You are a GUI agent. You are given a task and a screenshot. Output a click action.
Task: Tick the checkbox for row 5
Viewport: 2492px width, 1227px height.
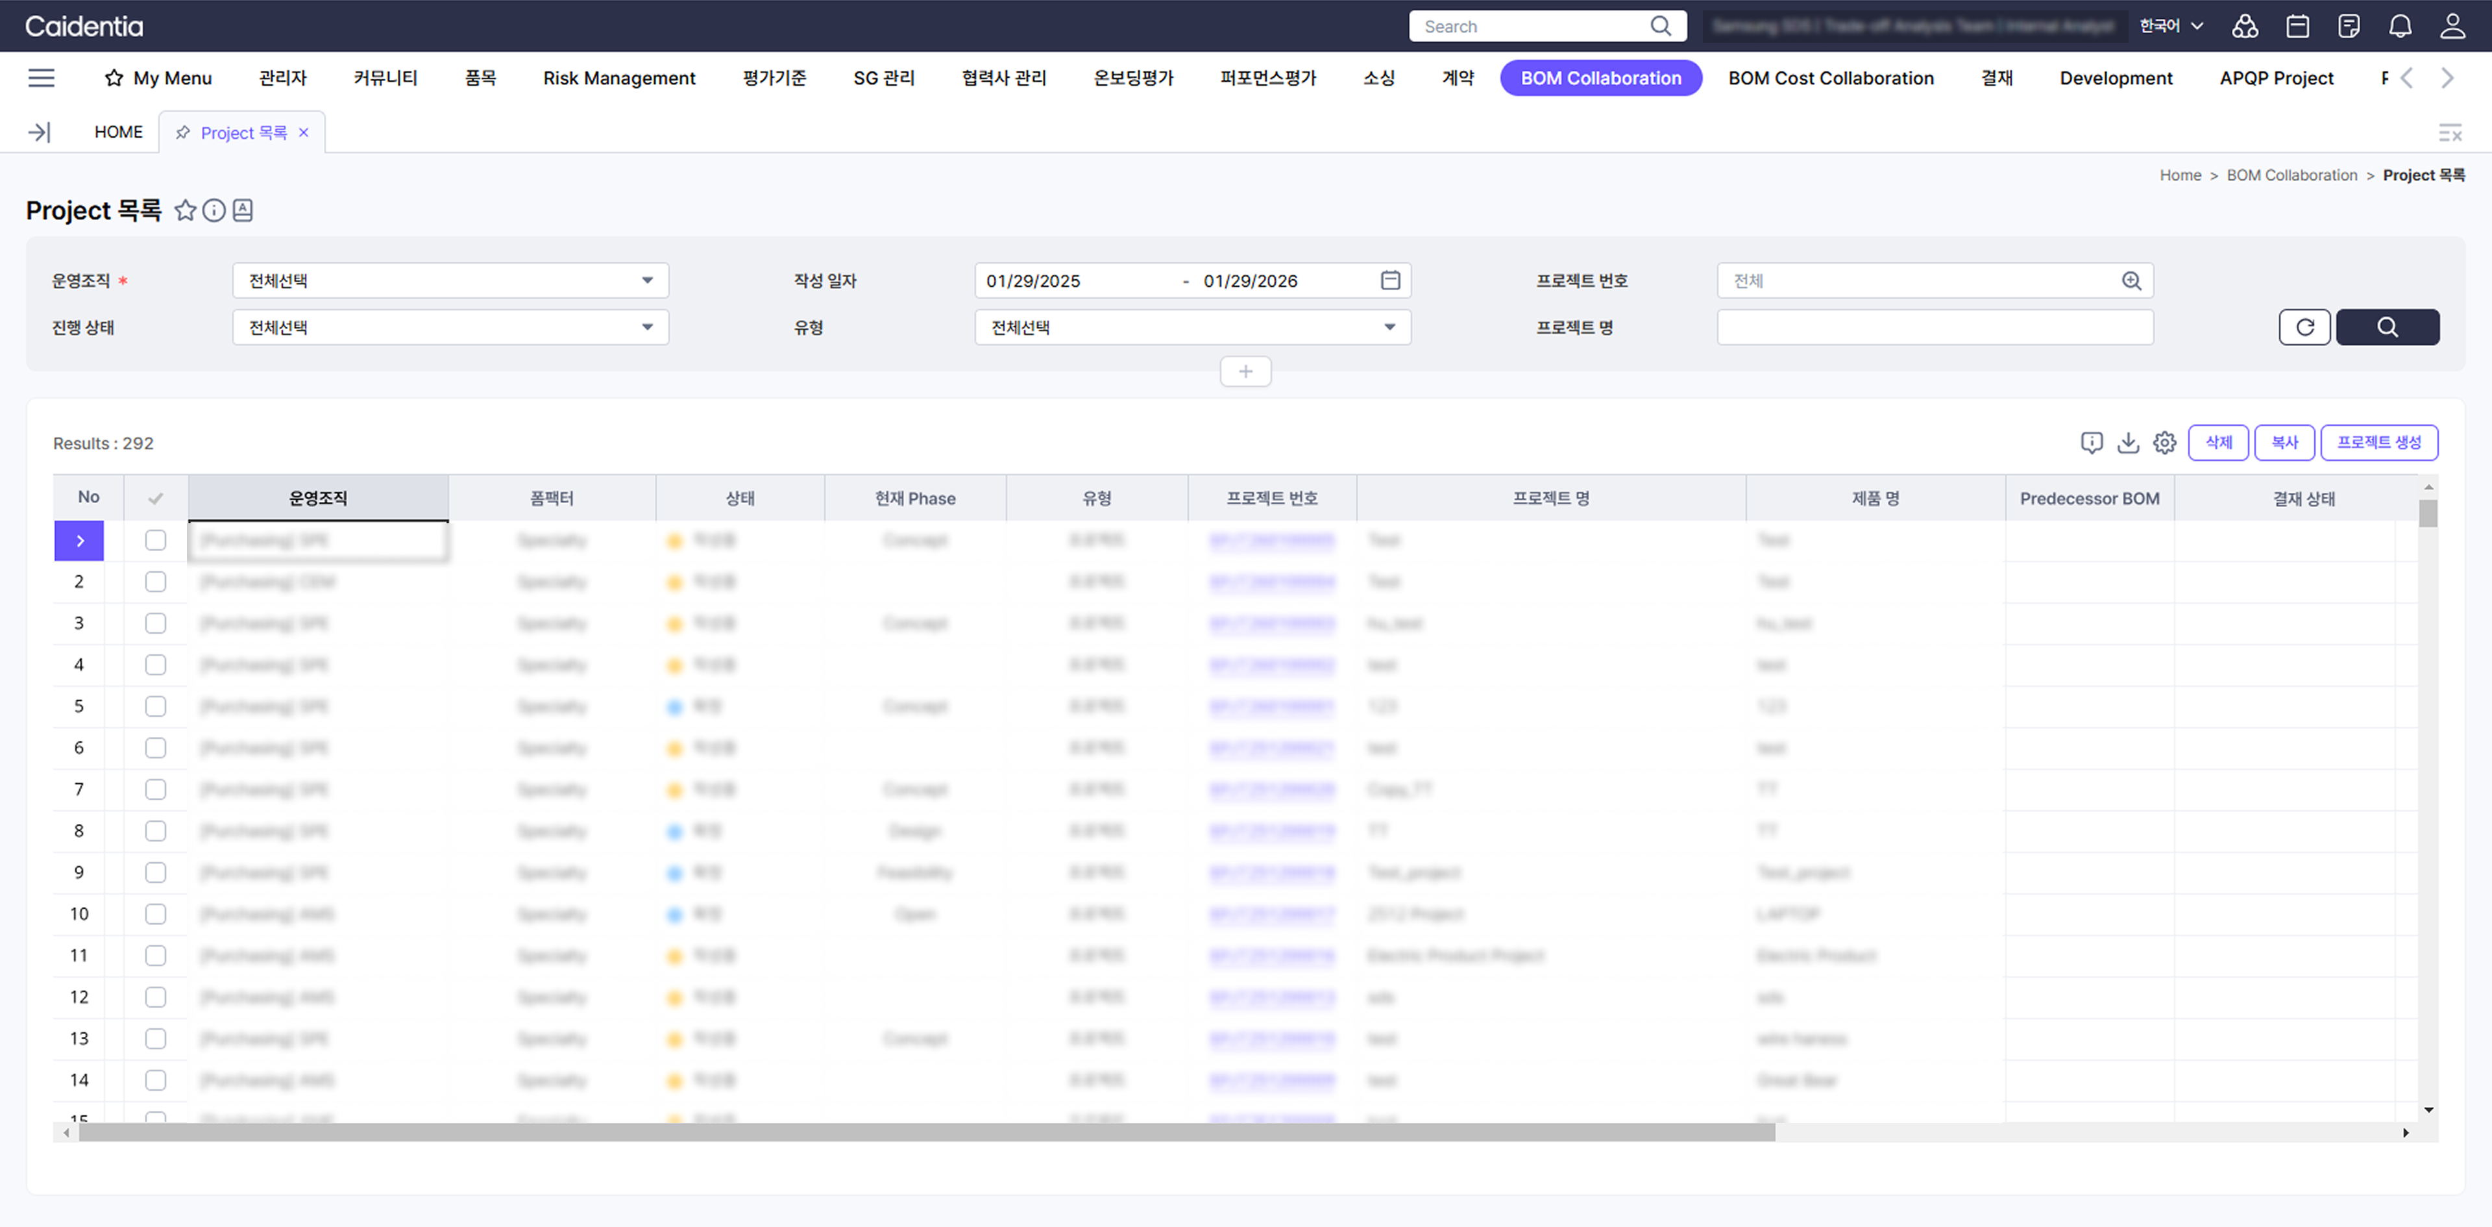(156, 706)
